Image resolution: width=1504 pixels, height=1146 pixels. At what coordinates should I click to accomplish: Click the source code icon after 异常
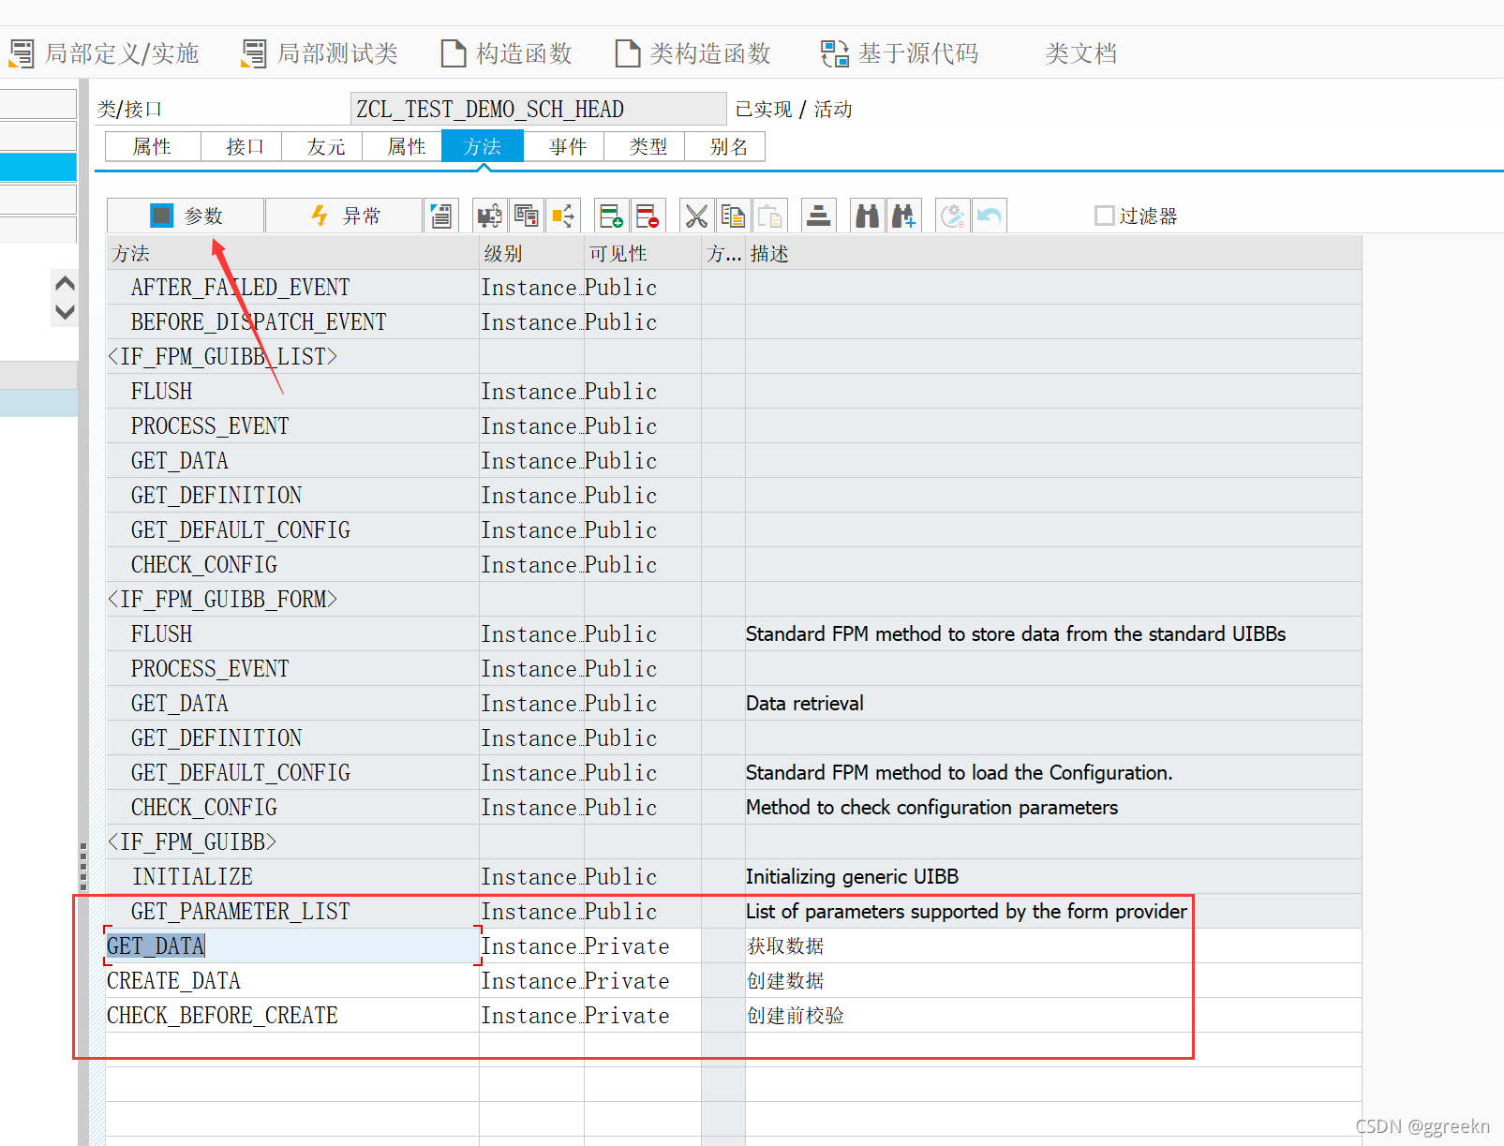tap(440, 216)
